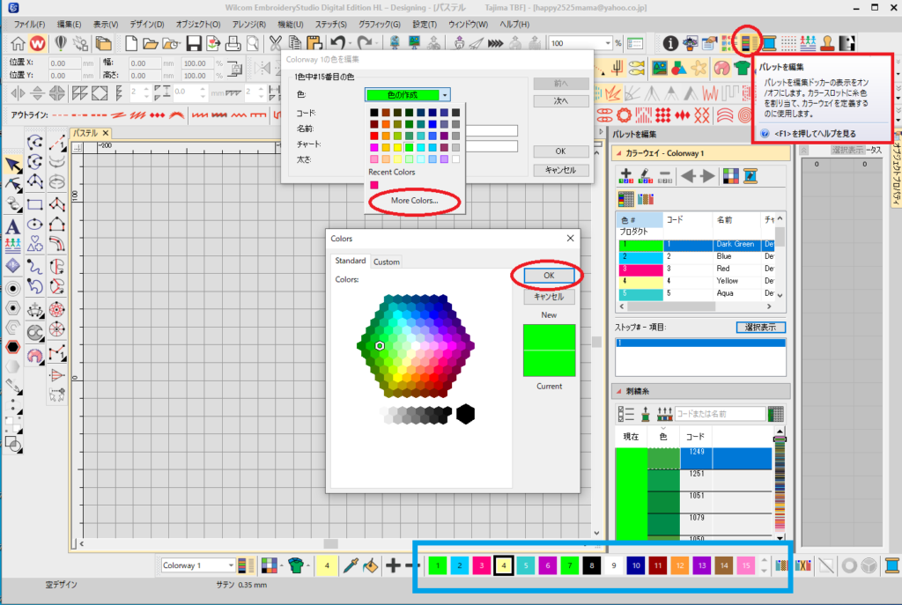Click the Position X (位置 X) value field

coord(64,63)
